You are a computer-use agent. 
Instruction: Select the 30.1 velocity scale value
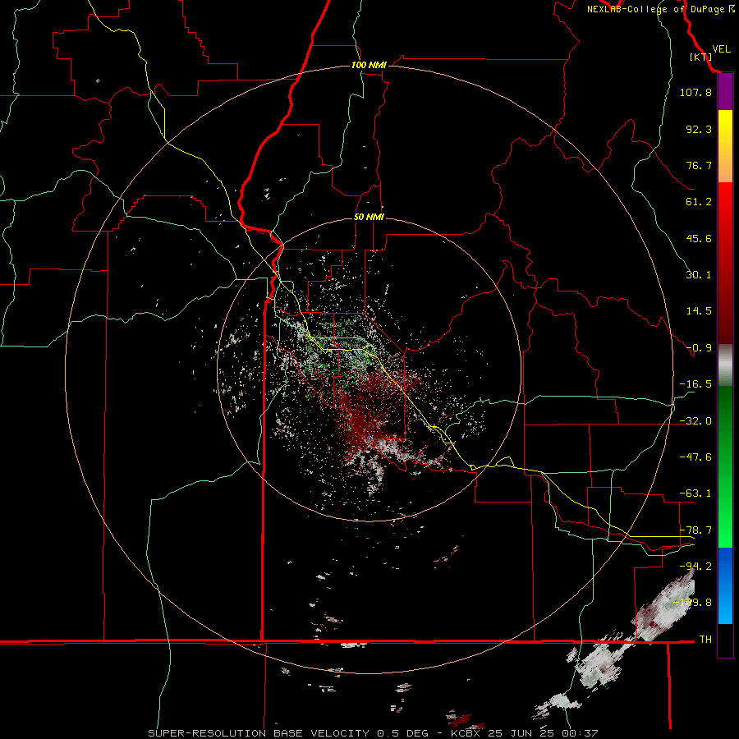(699, 275)
